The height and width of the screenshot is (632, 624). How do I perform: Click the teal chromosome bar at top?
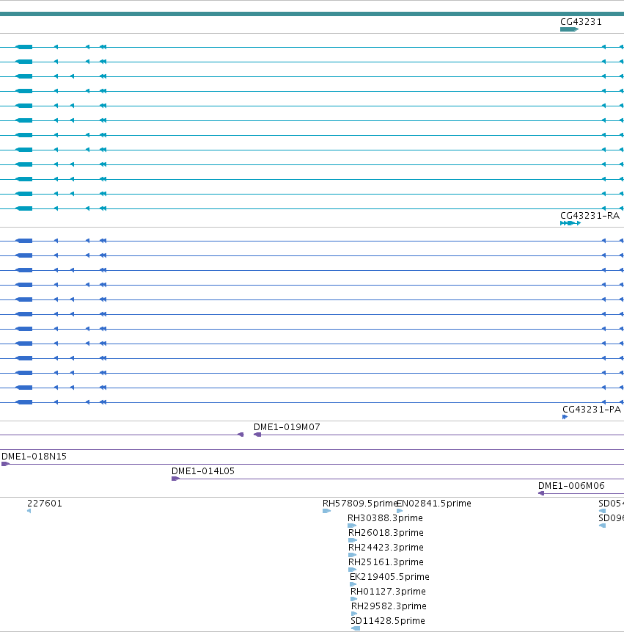click(312, 14)
